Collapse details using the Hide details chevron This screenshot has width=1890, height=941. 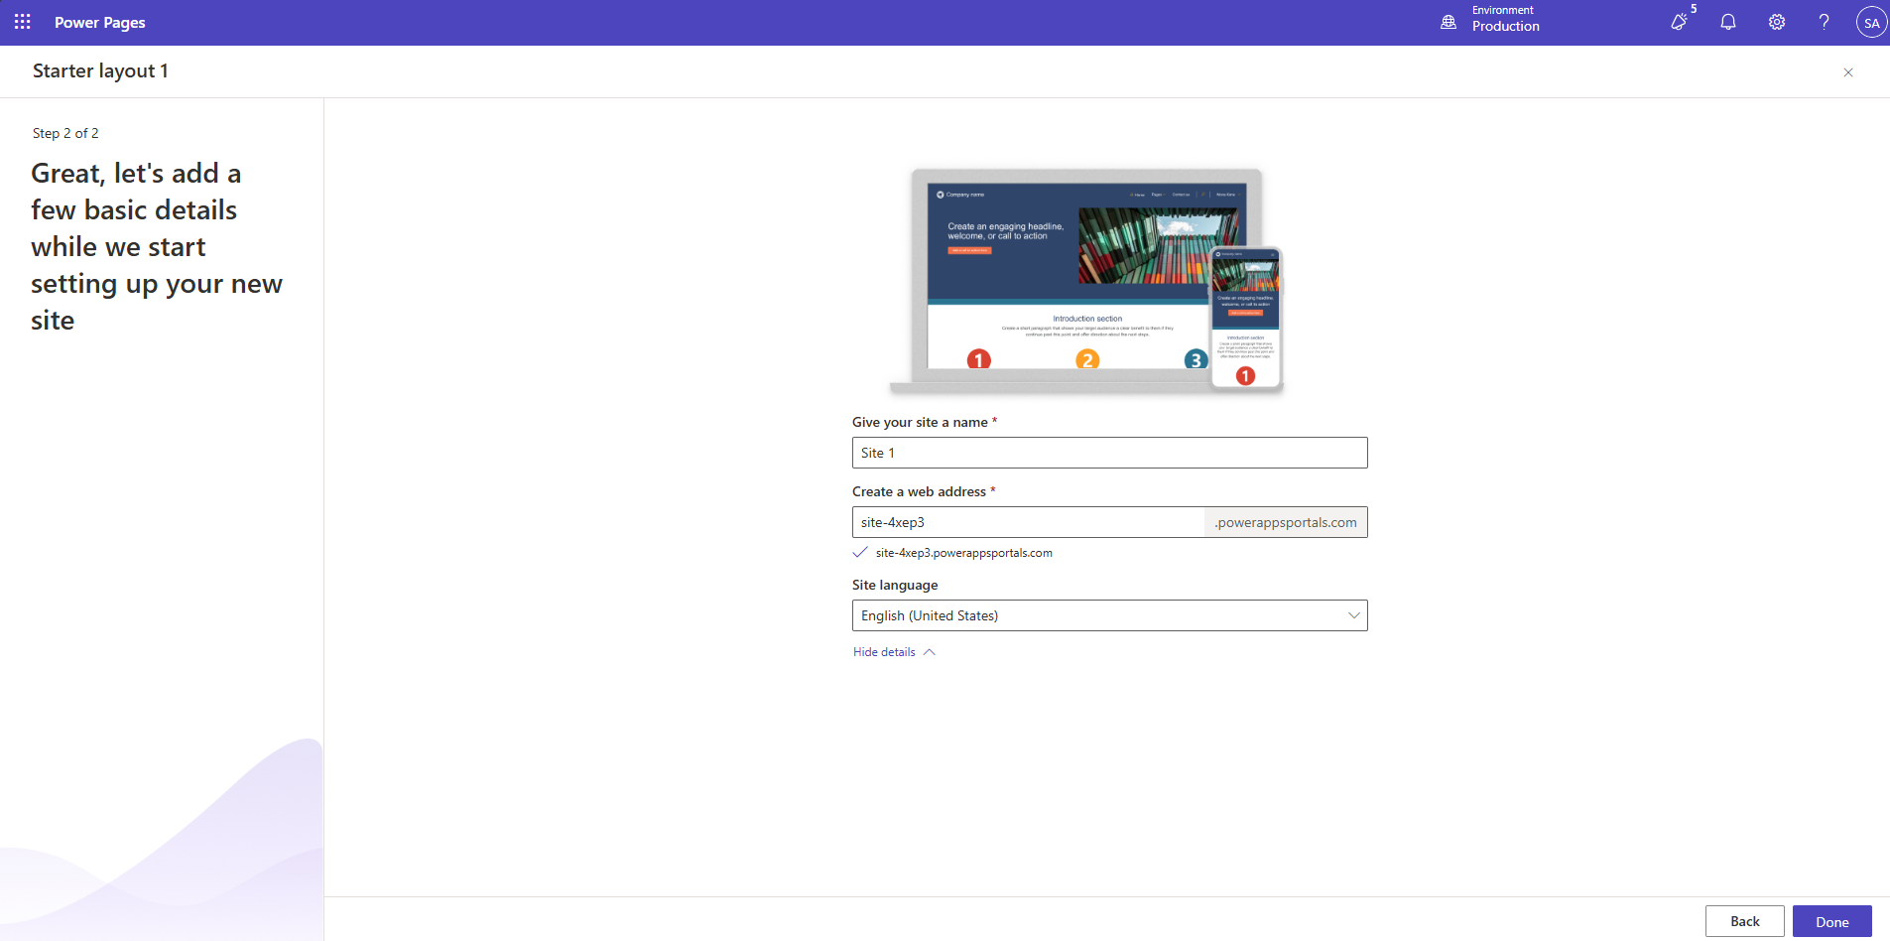point(929,652)
